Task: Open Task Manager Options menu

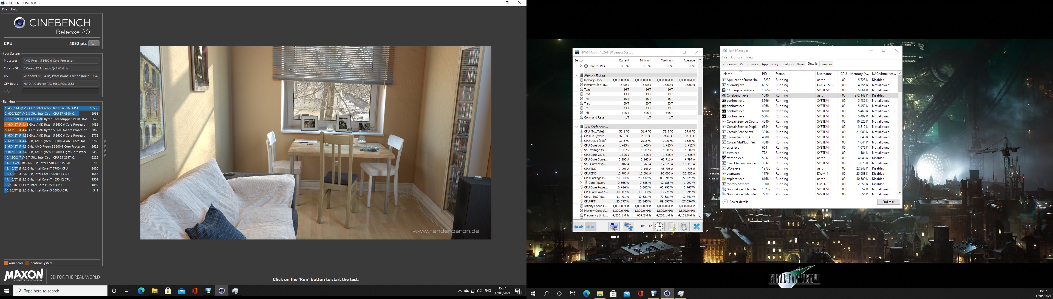Action: tap(737, 58)
